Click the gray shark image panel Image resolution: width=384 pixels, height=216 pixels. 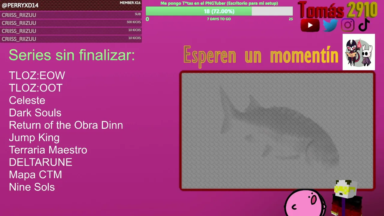277,131
